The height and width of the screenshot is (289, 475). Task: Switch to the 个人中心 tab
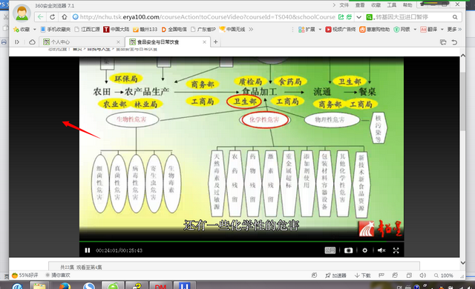82,42
